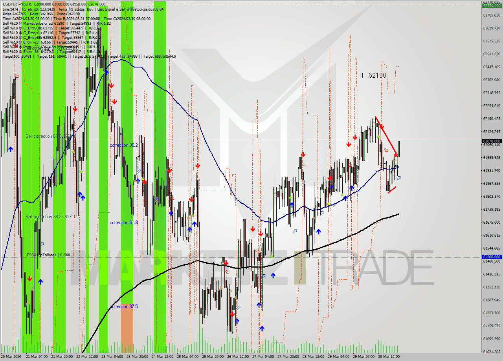Image resolution: width=503 pixels, height=361 pixels.
Task: Click the 'Time A:2024.03.20 09:00:00' info line
Action: coord(77,18)
